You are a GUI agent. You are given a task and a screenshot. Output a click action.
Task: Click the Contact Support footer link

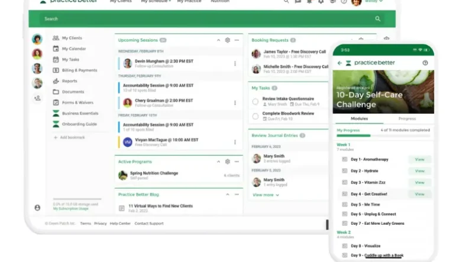click(x=149, y=224)
